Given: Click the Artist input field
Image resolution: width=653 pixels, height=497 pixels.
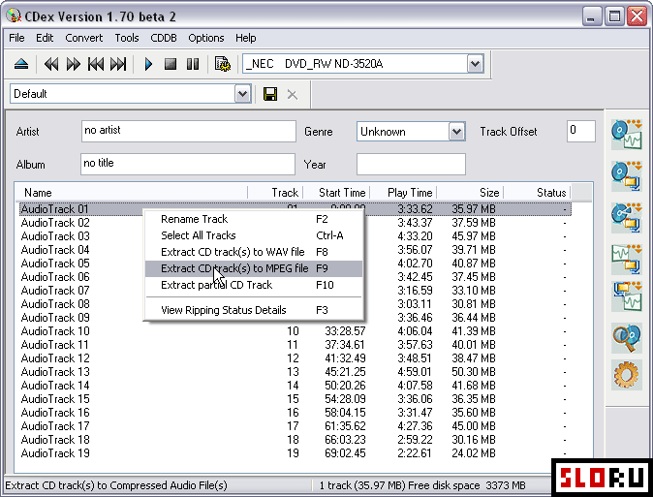Looking at the screenshot, I should [189, 131].
